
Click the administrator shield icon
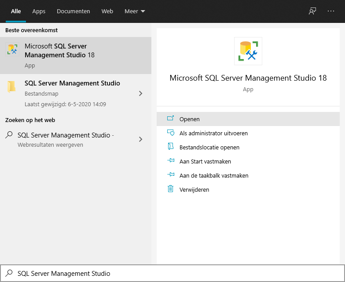point(171,132)
